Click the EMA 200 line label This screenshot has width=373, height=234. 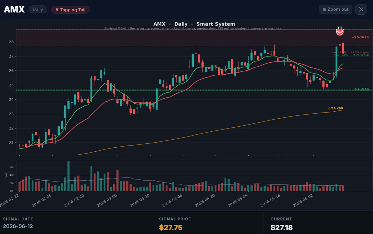pyautogui.click(x=336, y=108)
